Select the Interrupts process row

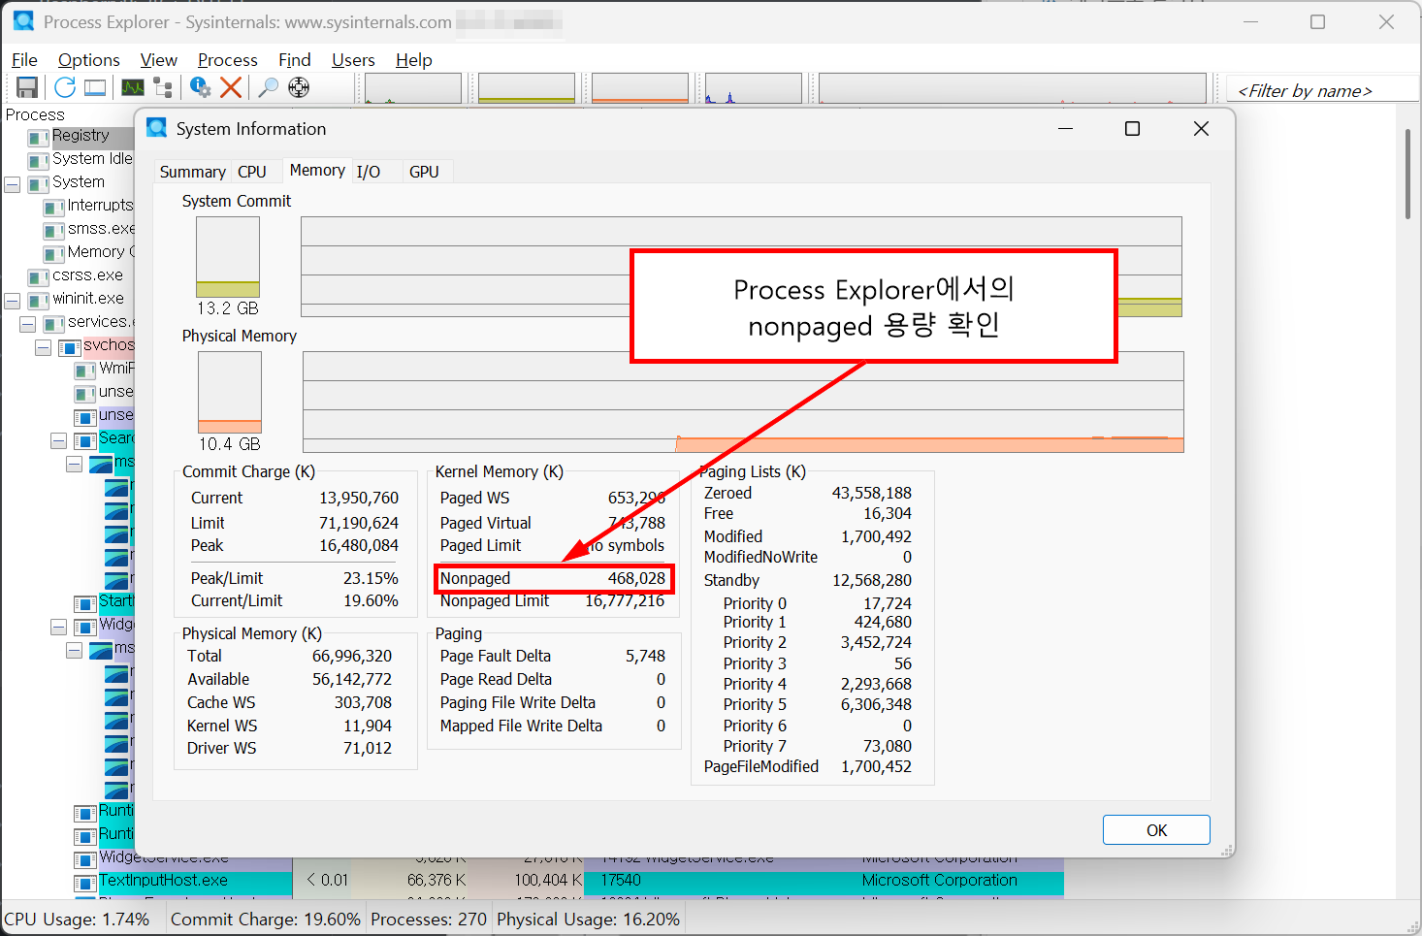pos(88,206)
